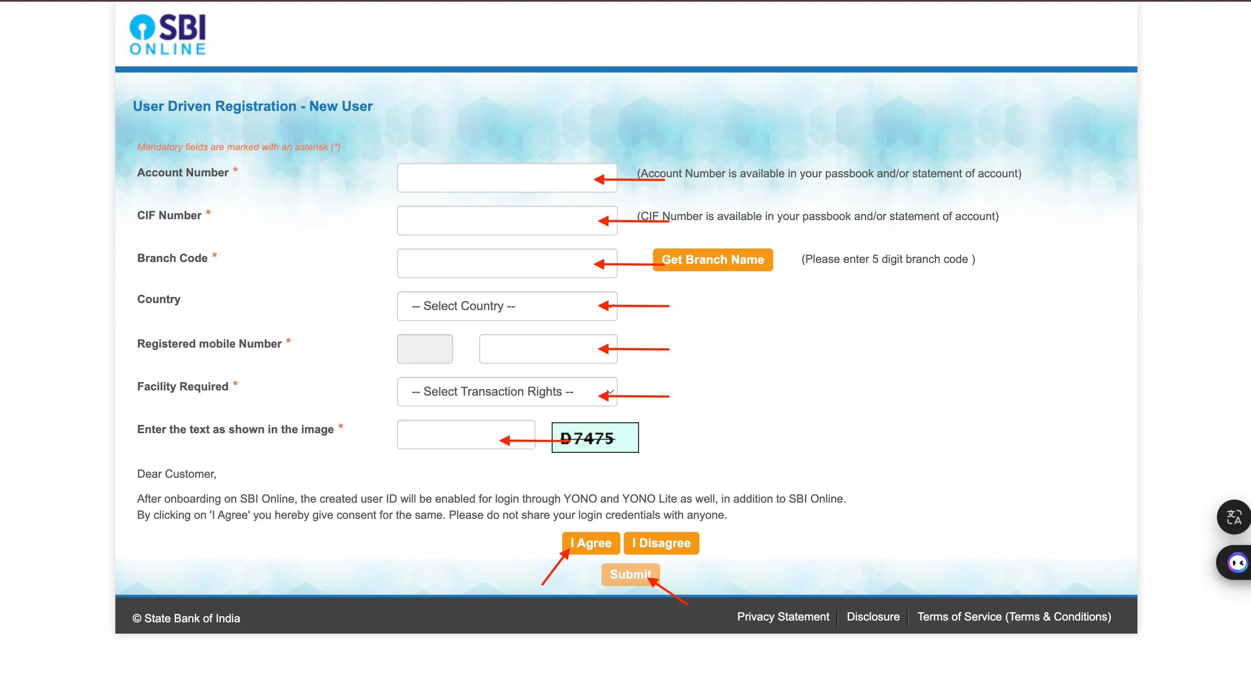Click the Submit button
This screenshot has width=1251, height=676.
629,574
